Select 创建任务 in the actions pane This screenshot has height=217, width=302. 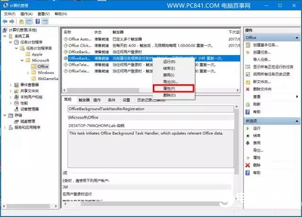(x=262, y=52)
